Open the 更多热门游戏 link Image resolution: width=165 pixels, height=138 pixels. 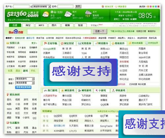point(146,104)
